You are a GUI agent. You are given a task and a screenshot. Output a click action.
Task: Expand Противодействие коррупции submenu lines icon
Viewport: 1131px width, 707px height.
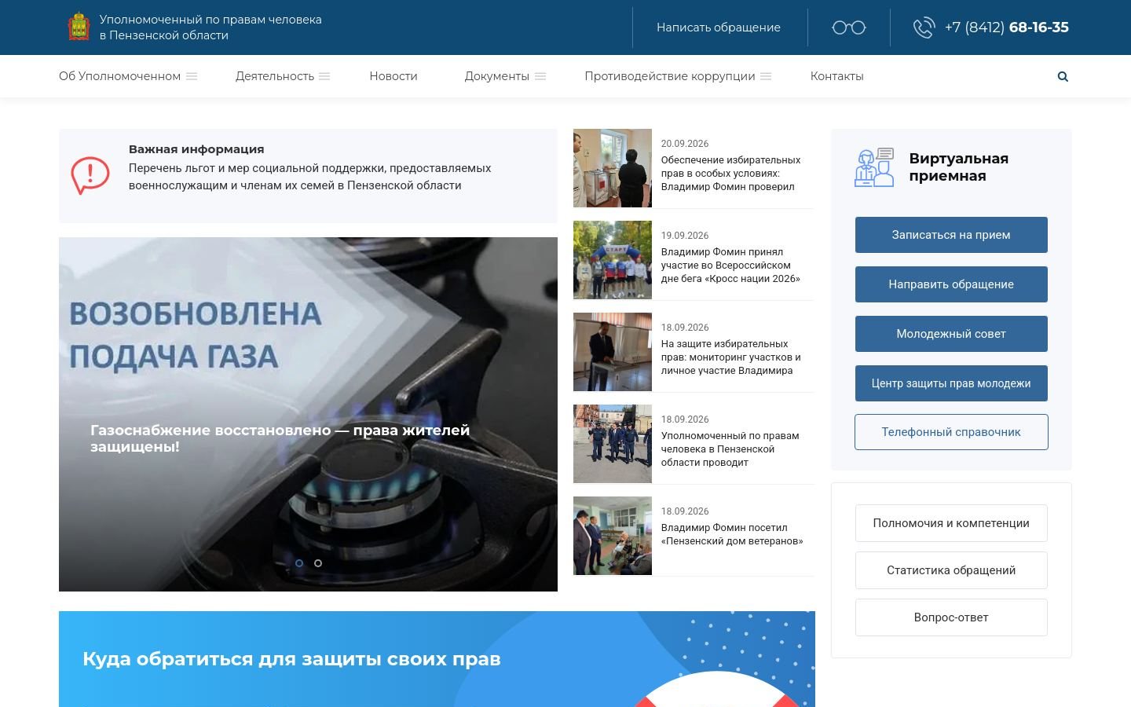pyautogui.click(x=766, y=76)
